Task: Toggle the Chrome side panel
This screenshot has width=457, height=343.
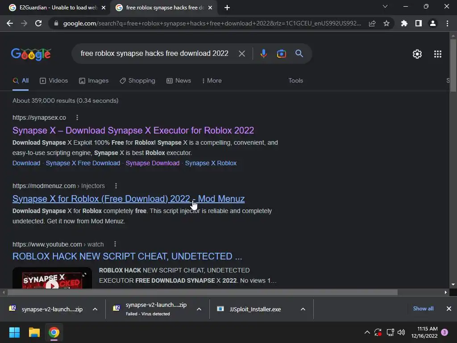Action: [x=419, y=23]
